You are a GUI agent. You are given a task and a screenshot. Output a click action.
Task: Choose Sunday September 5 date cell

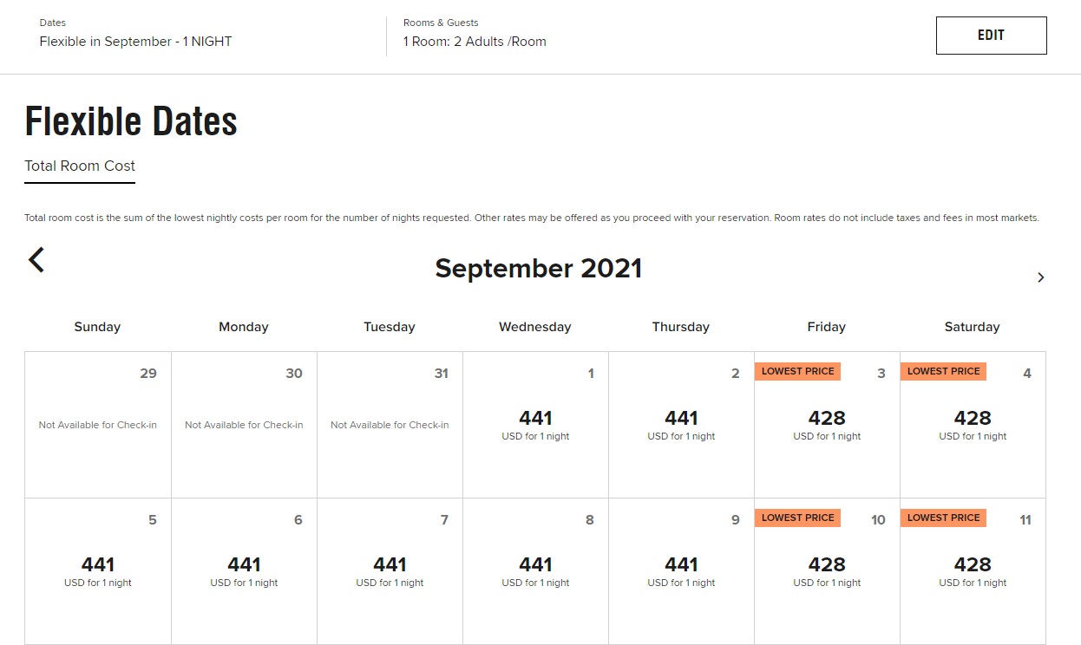point(98,571)
